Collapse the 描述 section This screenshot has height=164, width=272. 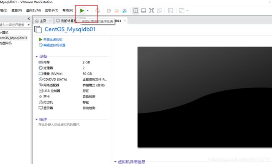point(36,119)
